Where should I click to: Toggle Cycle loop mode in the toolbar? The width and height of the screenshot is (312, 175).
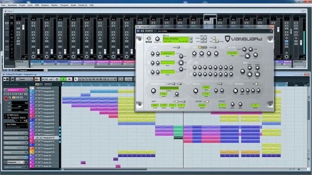click(x=51, y=79)
